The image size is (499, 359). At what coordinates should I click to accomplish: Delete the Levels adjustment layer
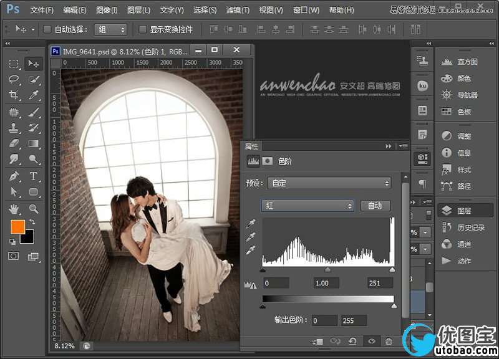[x=389, y=342]
